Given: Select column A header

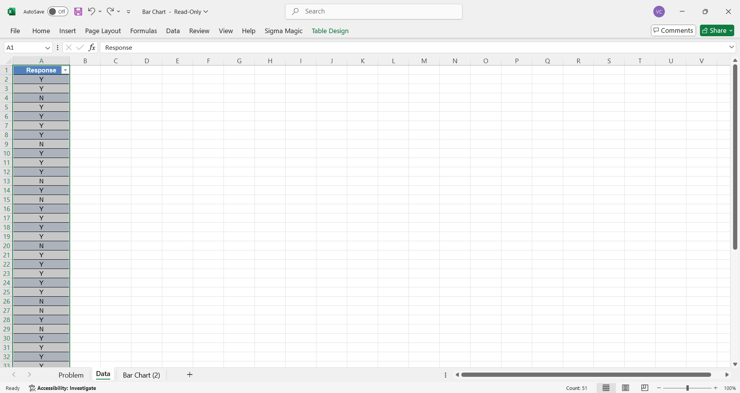Looking at the screenshot, I should [x=41, y=61].
